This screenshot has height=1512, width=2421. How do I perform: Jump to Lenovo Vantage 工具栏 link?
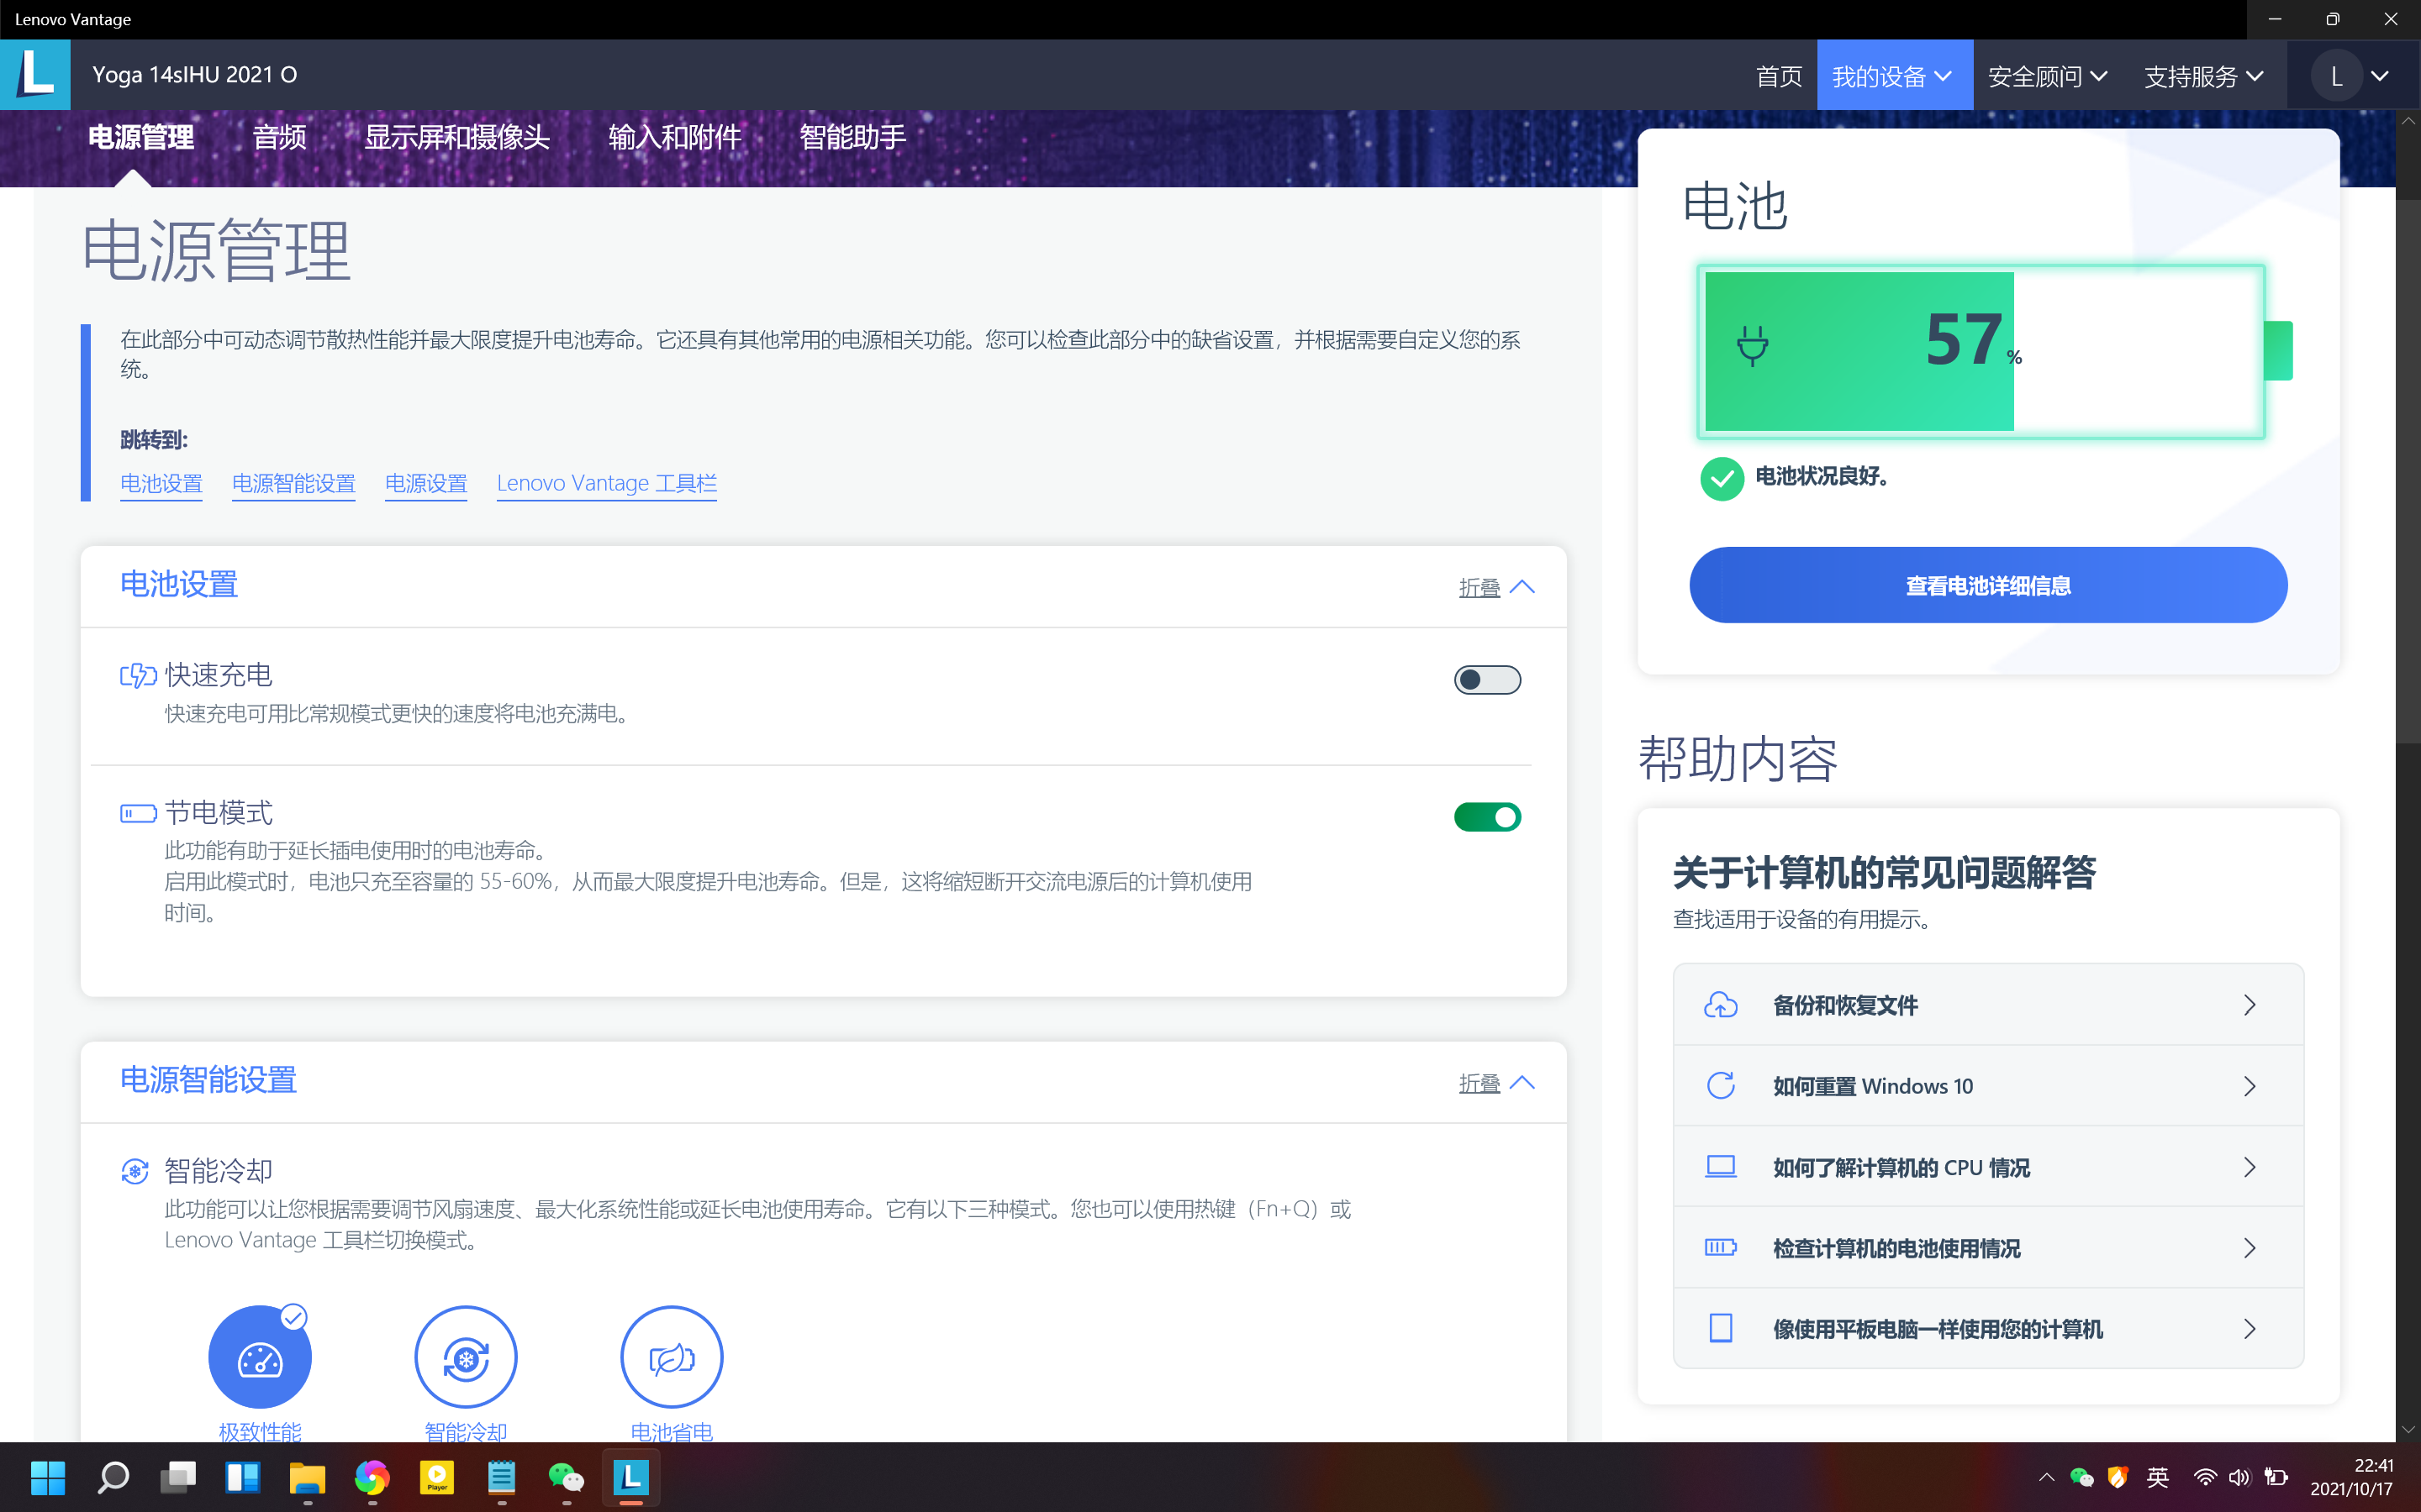point(606,484)
